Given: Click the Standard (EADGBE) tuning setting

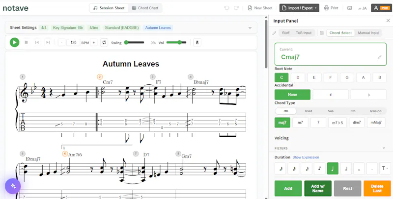Looking at the screenshot, I should 122,28.
